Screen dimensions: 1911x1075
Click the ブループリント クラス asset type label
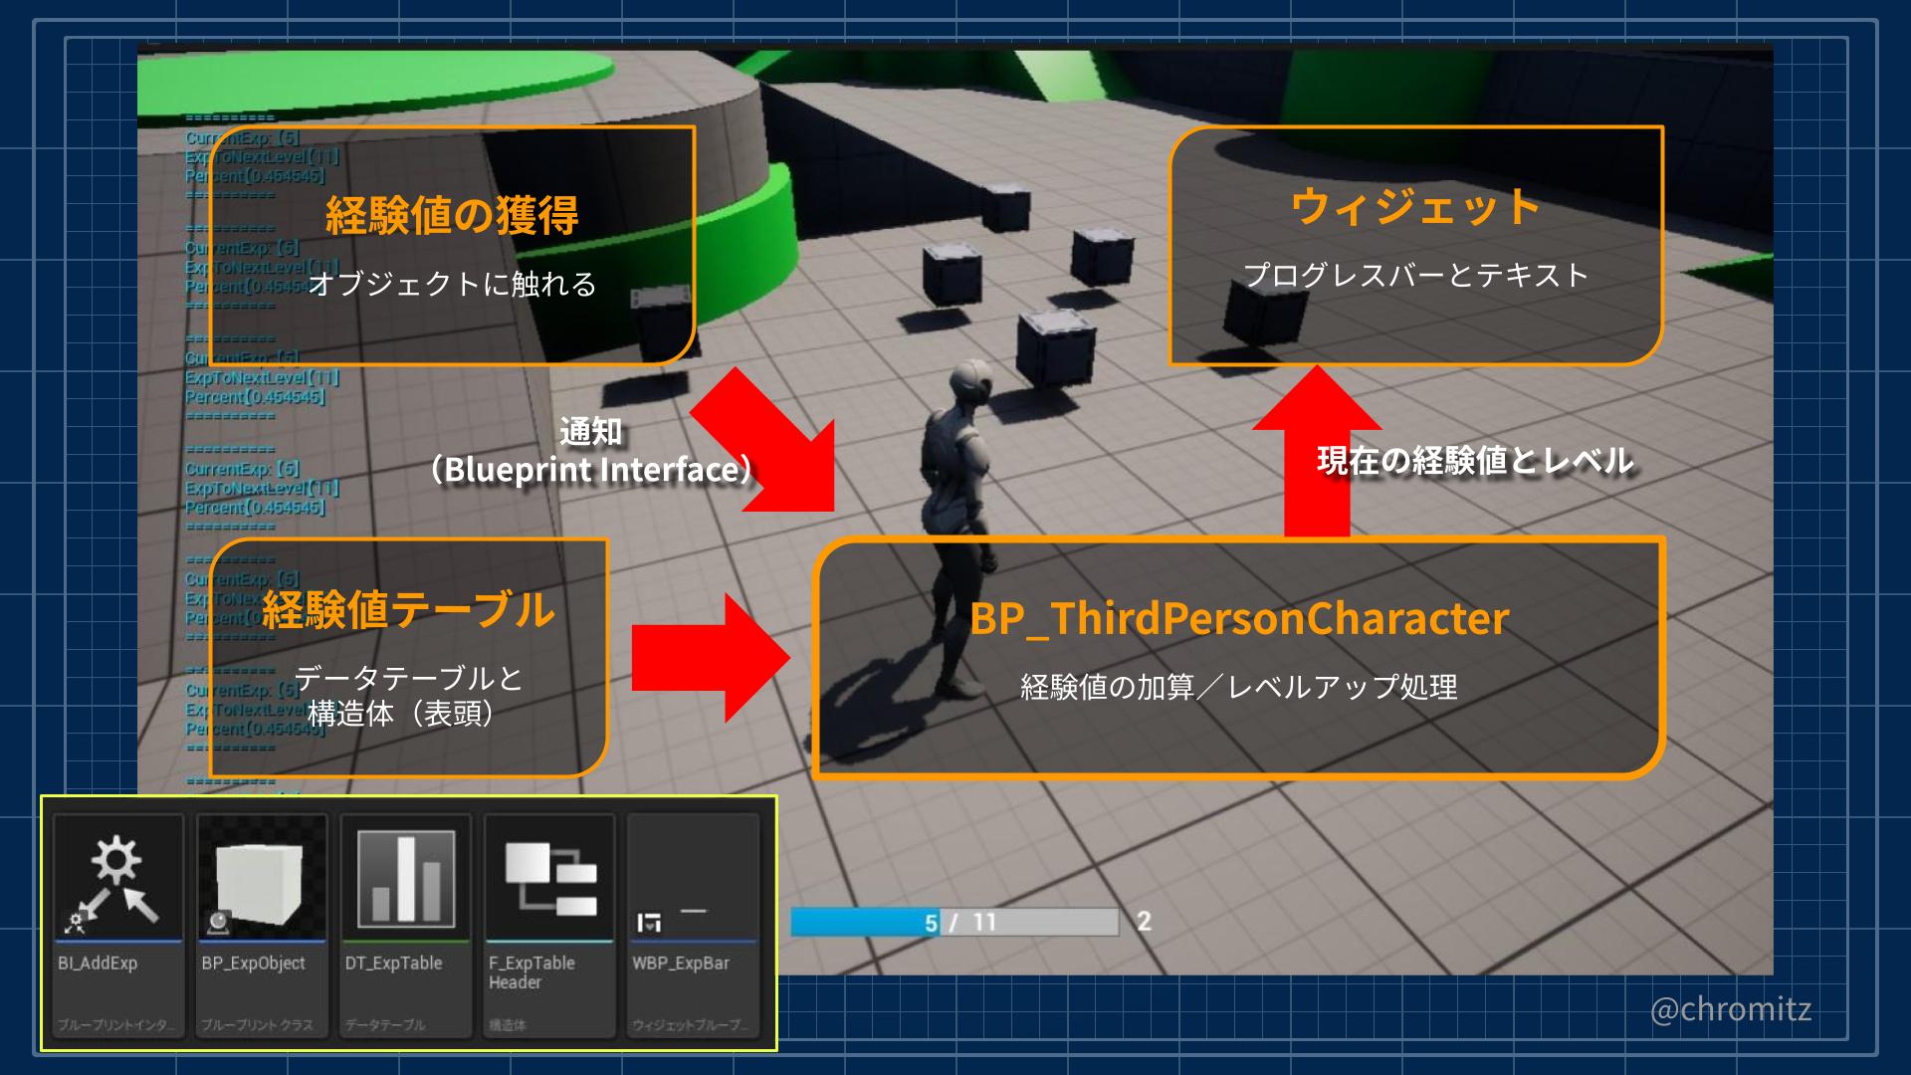coord(257,1024)
